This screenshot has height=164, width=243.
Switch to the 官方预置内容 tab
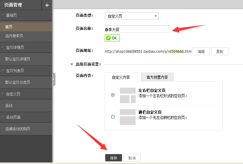(x=157, y=77)
